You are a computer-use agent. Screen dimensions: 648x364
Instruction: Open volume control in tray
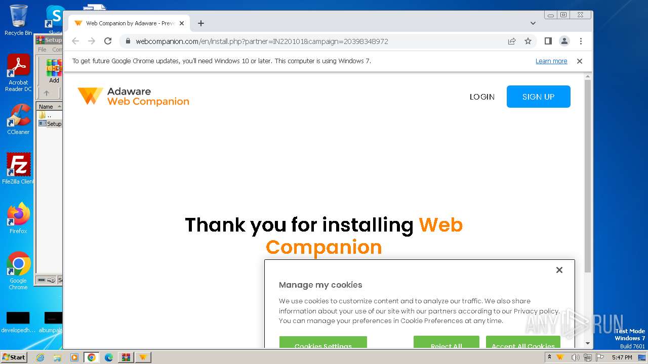(x=575, y=357)
